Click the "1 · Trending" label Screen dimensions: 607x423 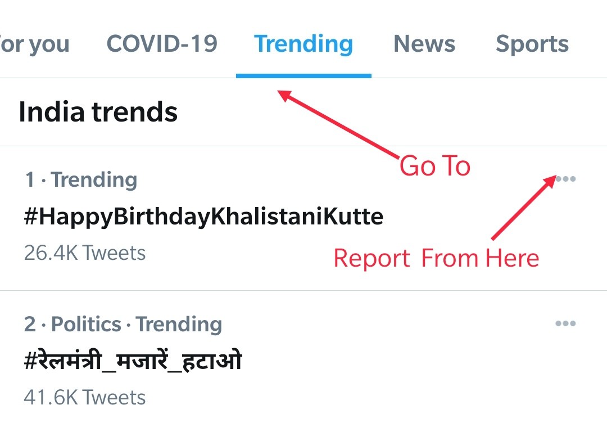[81, 180]
